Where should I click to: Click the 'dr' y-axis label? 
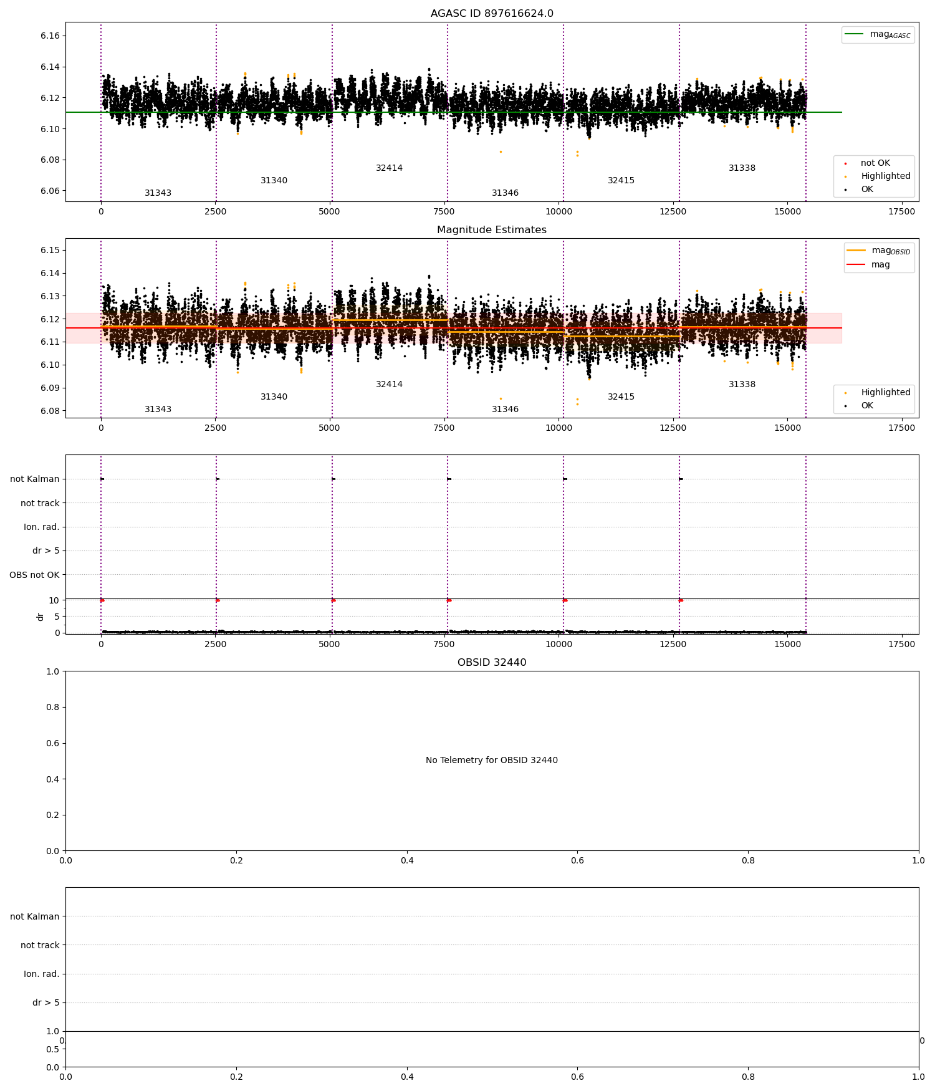point(41,617)
